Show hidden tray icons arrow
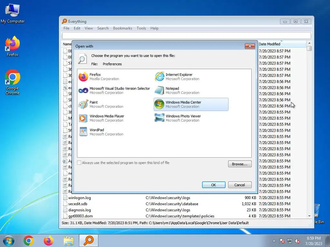 274,241
